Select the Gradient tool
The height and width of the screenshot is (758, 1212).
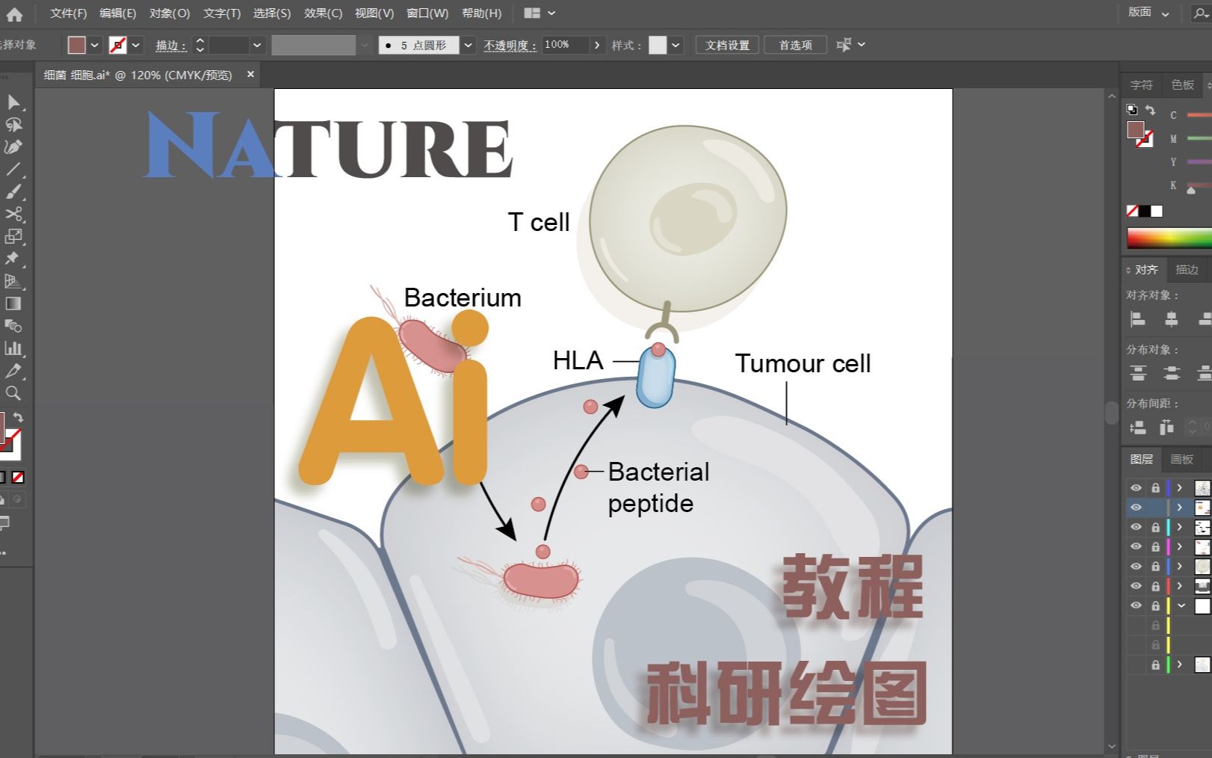tap(13, 303)
